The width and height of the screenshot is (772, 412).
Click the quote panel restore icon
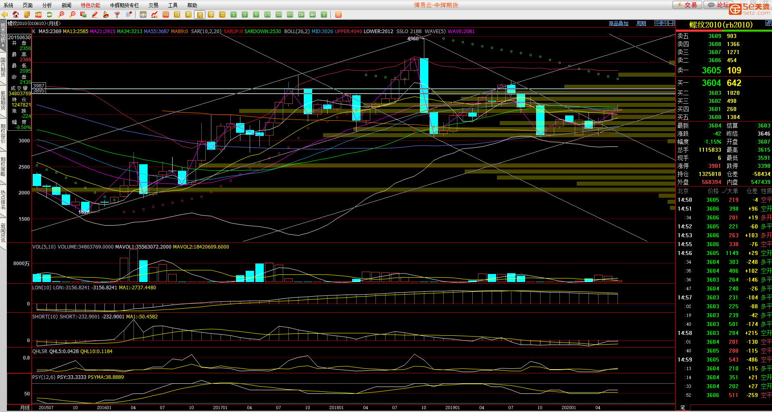click(x=769, y=24)
